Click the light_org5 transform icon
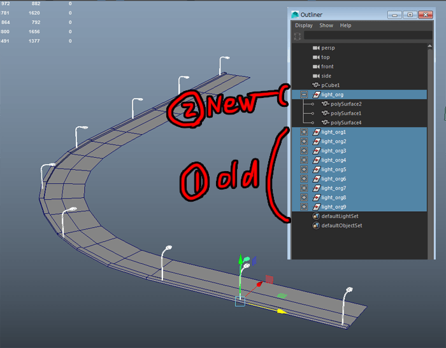Viewport: 446px width, 348px height. 316,169
